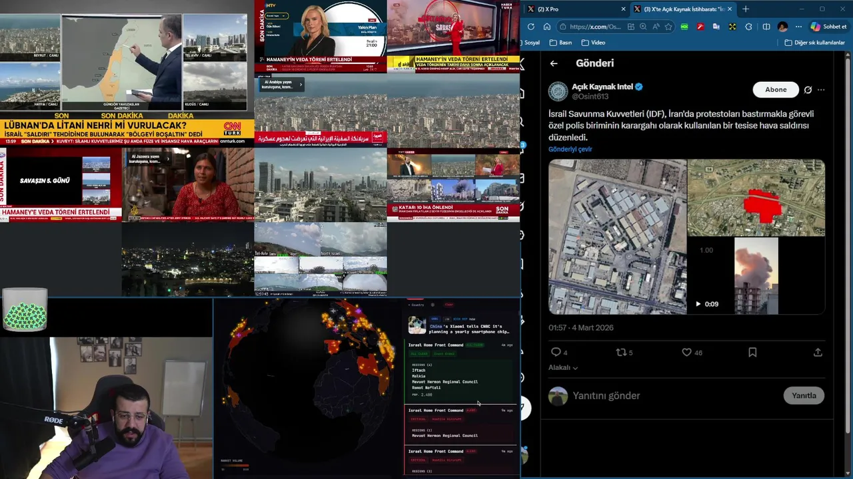Start Read Aloud from the address bar
The width and height of the screenshot is (853, 479).
click(656, 27)
